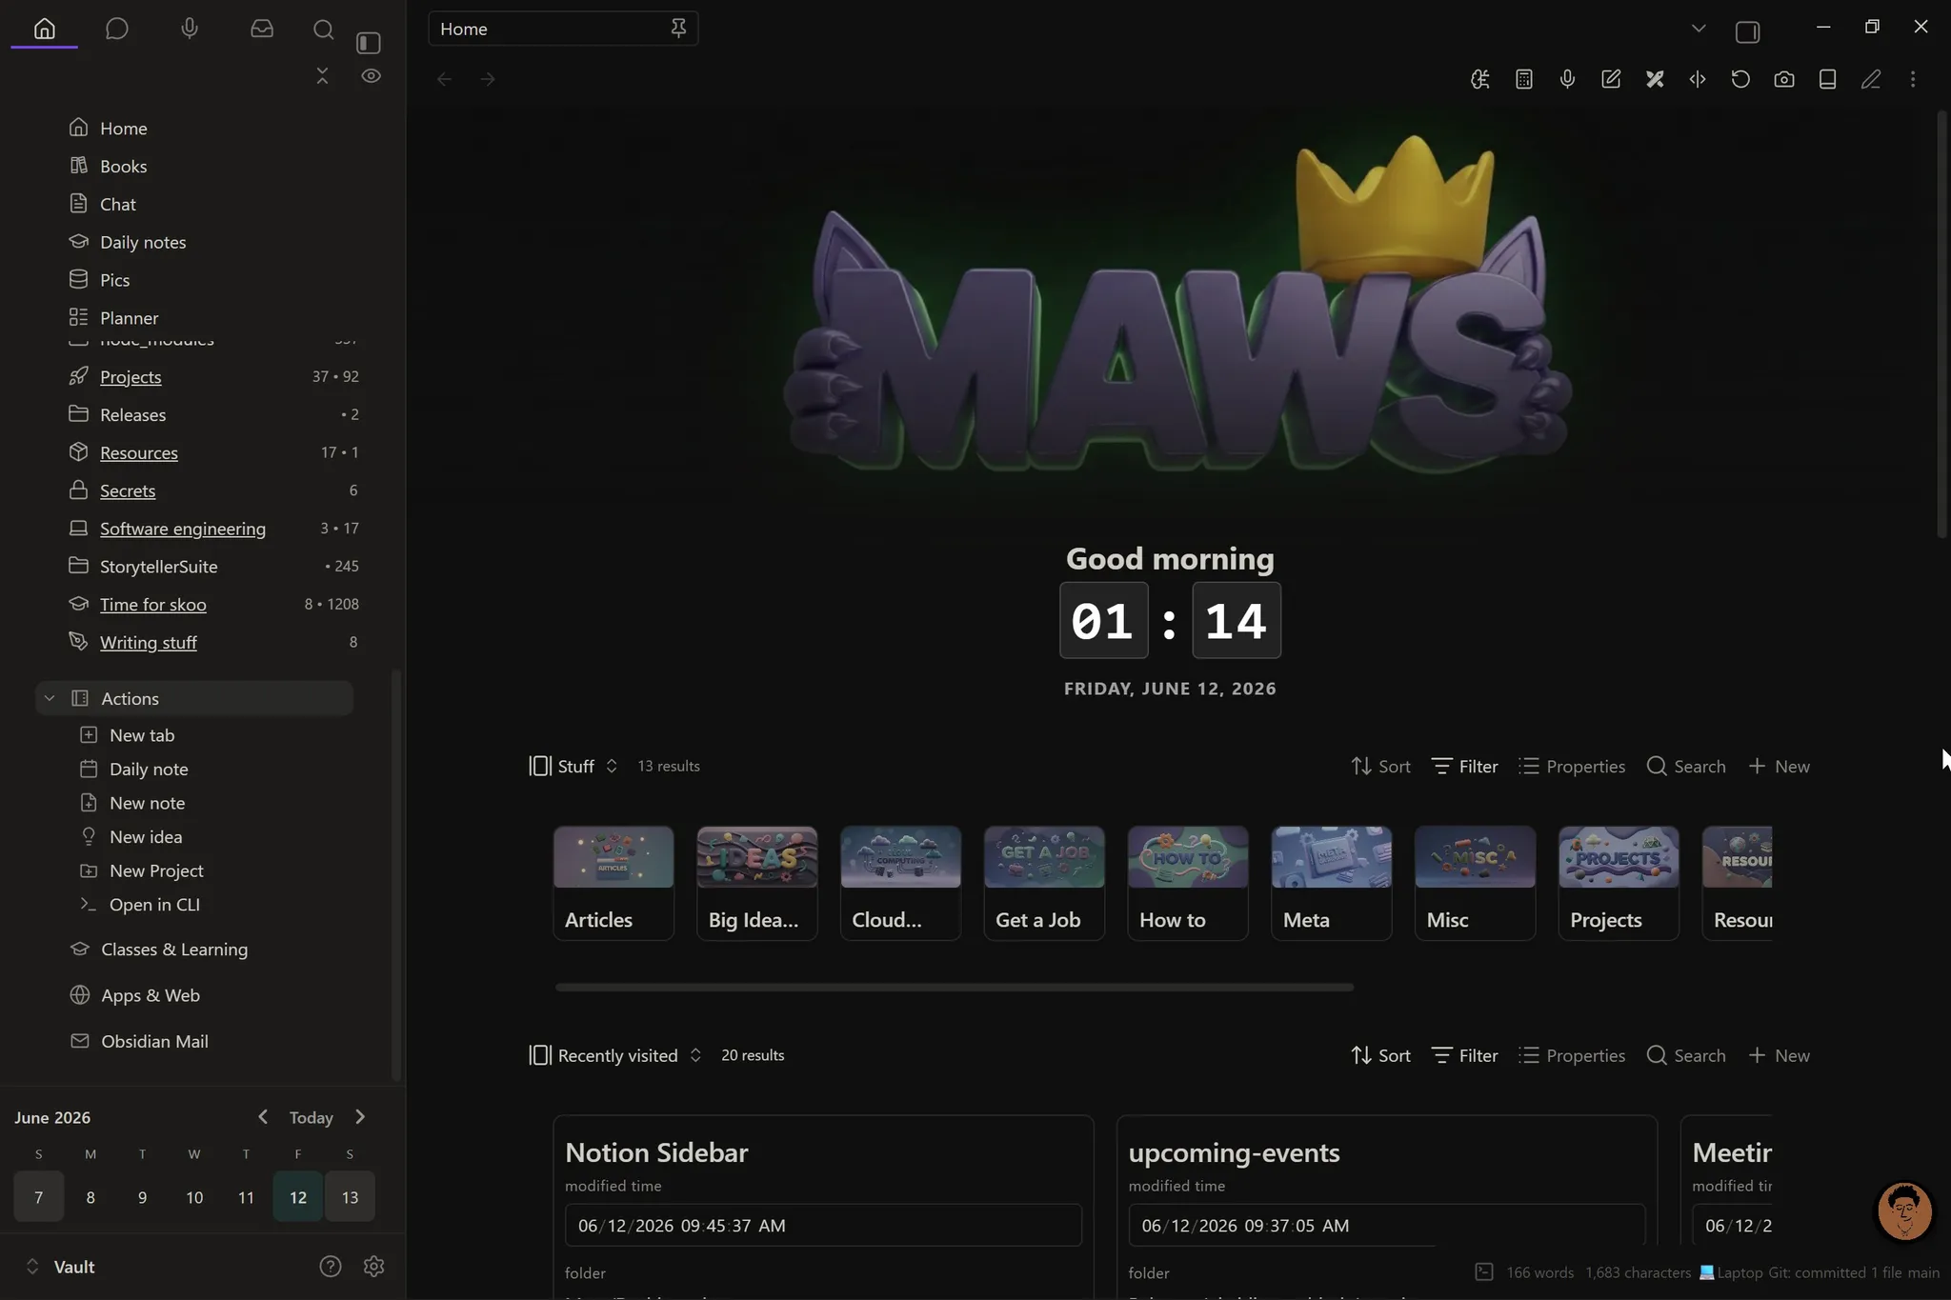Click the Notion Sidebar modified time field

point(823,1226)
